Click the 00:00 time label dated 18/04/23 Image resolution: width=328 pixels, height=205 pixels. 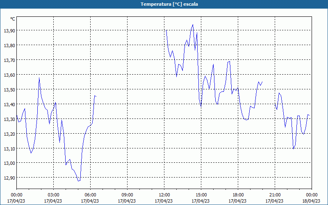(312, 195)
